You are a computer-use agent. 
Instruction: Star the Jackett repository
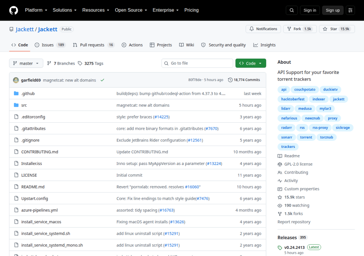pos(337,29)
